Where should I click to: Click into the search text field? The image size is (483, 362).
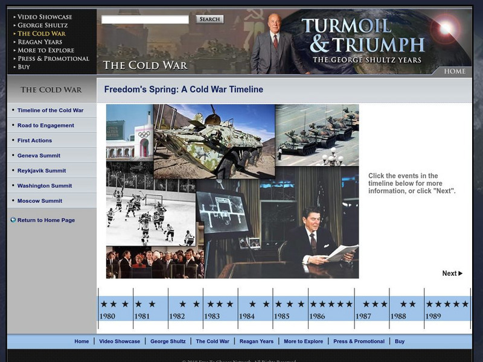pyautogui.click(x=145, y=19)
